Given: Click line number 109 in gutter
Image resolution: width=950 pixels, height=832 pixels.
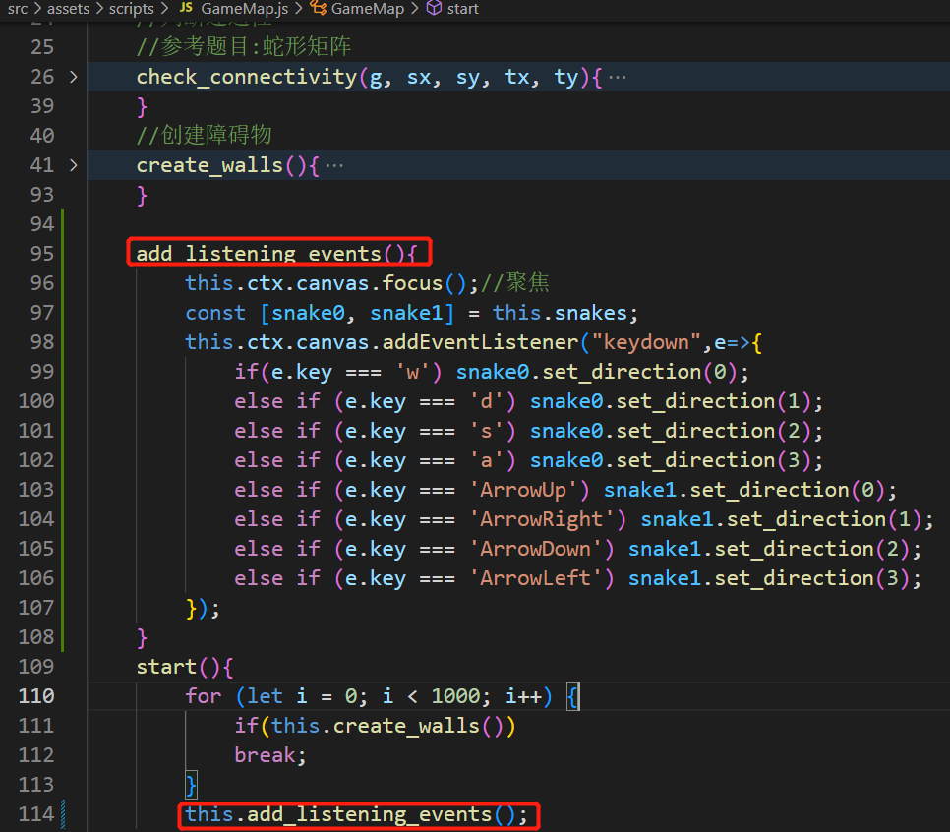Looking at the screenshot, I should pos(37,667).
